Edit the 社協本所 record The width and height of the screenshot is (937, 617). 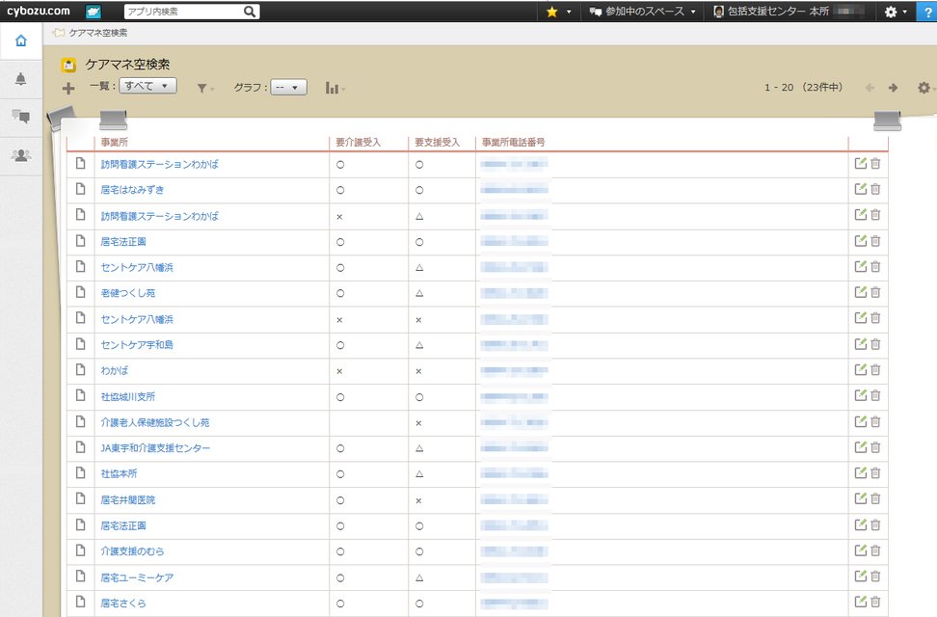click(861, 472)
